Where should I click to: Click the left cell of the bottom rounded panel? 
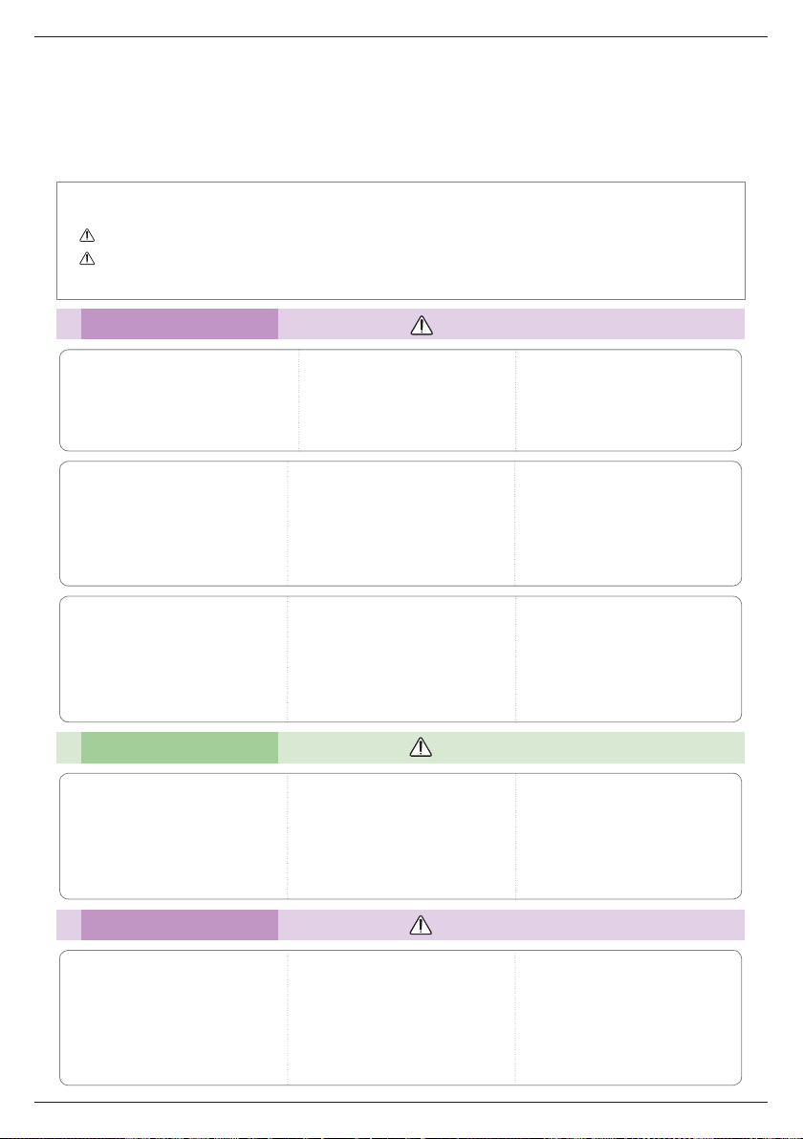click(x=174, y=1018)
